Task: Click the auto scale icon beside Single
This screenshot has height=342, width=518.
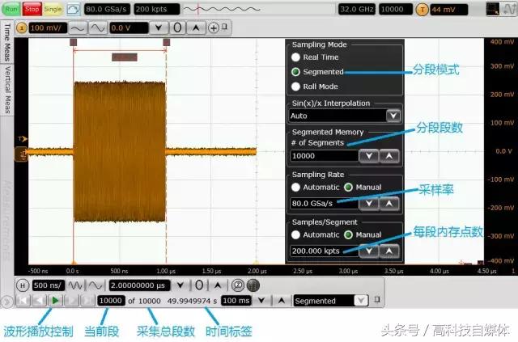Action: (72, 9)
